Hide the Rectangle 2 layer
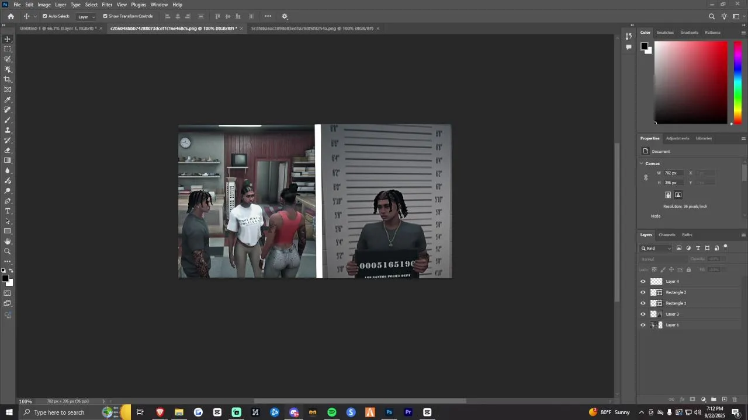Viewport: 748px width, 420px height. 643,292
